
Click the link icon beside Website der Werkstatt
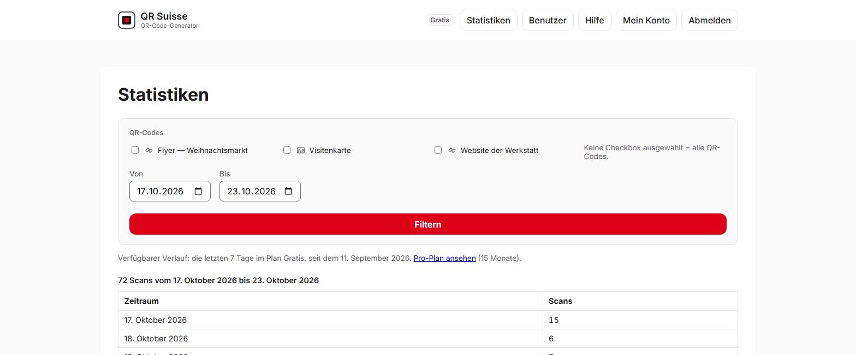click(452, 150)
